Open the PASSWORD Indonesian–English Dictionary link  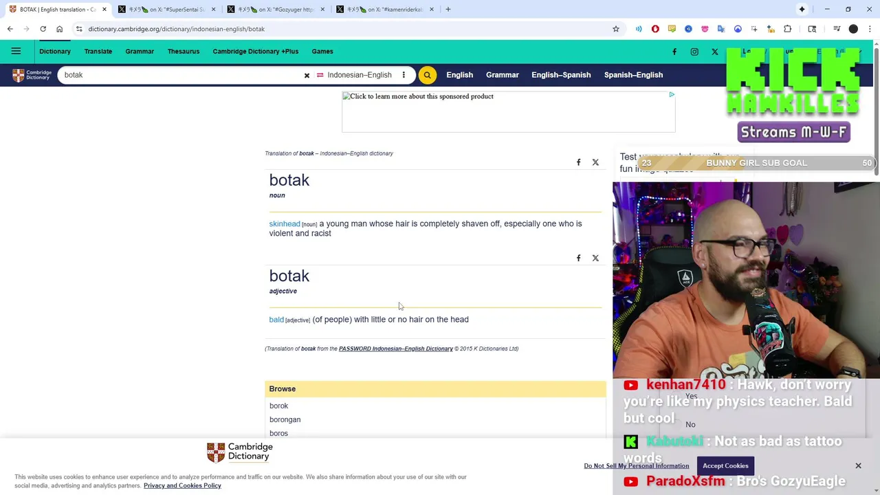click(x=396, y=349)
